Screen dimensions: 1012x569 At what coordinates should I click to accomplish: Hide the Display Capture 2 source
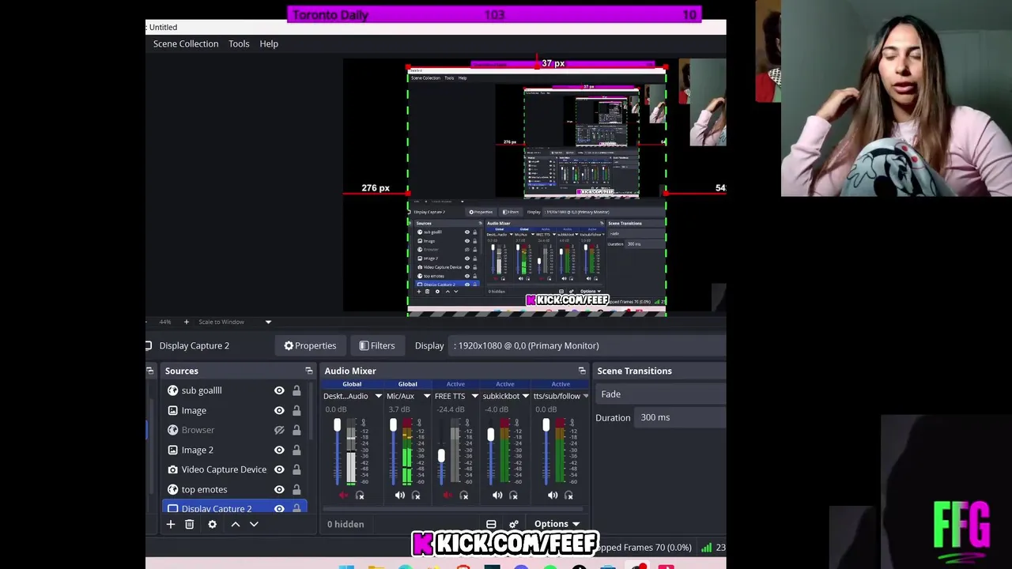click(279, 508)
